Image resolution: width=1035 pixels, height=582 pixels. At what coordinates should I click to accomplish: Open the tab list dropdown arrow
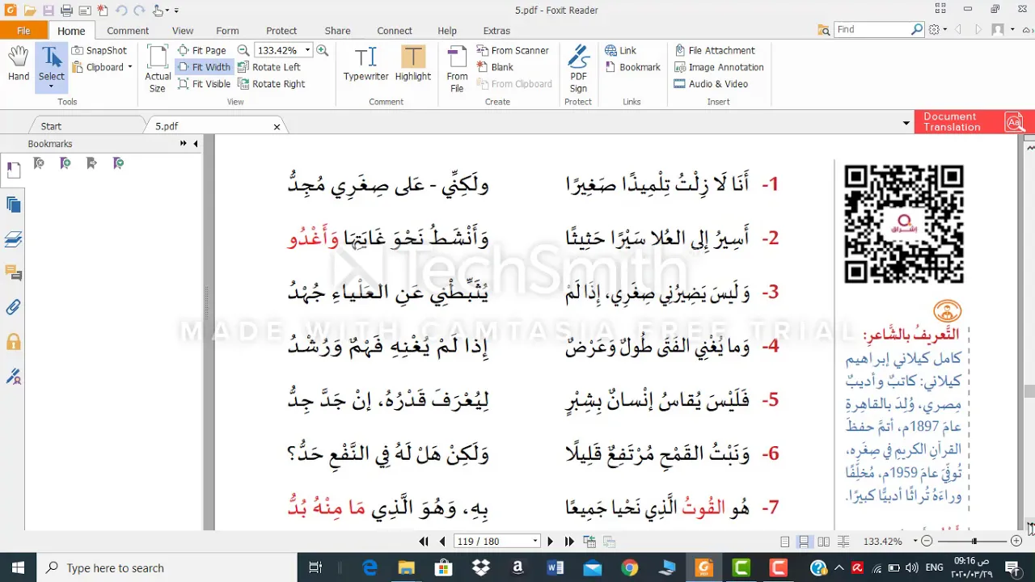point(906,123)
